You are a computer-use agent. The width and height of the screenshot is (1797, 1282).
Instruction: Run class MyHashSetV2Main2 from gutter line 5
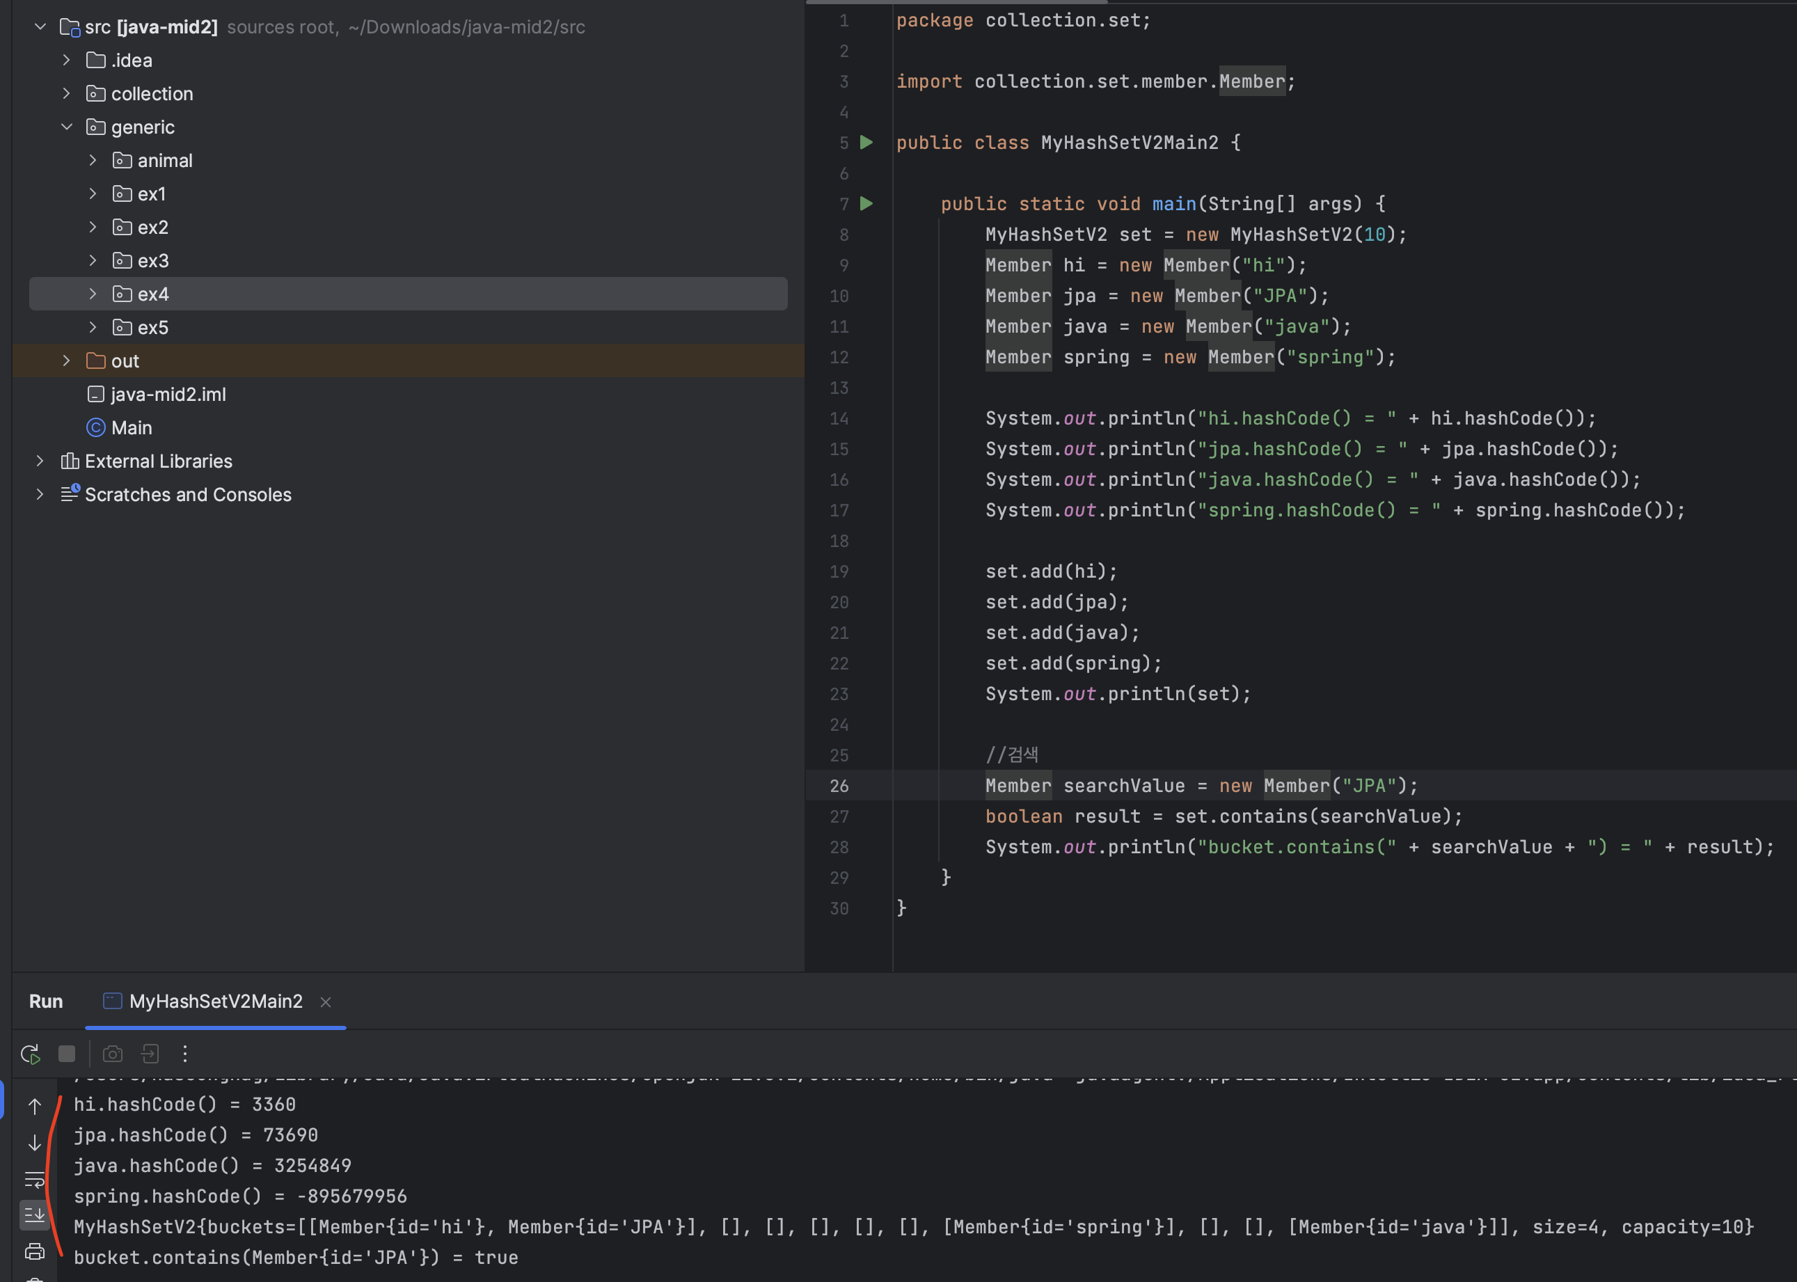click(x=866, y=143)
